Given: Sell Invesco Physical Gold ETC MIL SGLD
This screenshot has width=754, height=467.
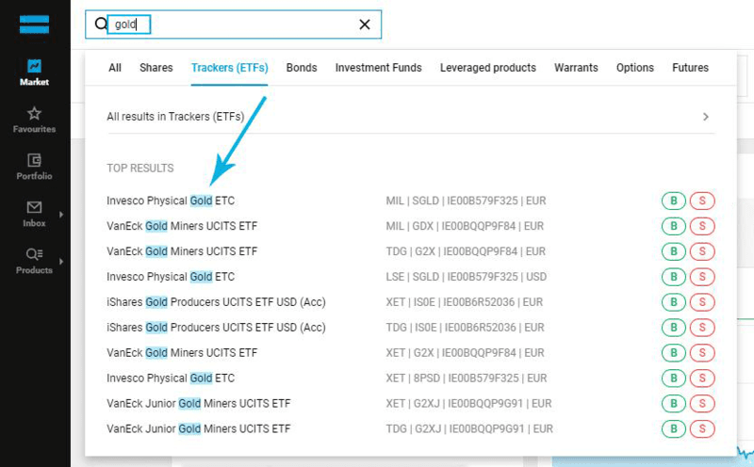Looking at the screenshot, I should point(702,201).
